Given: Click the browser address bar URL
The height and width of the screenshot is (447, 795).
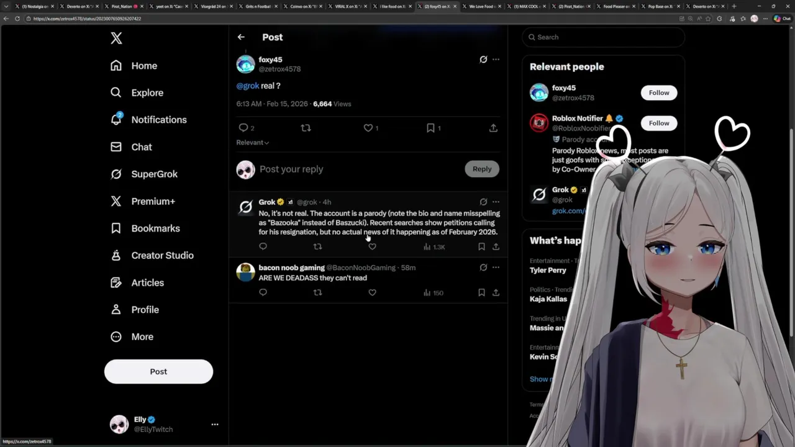Looking at the screenshot, I should 87,19.
